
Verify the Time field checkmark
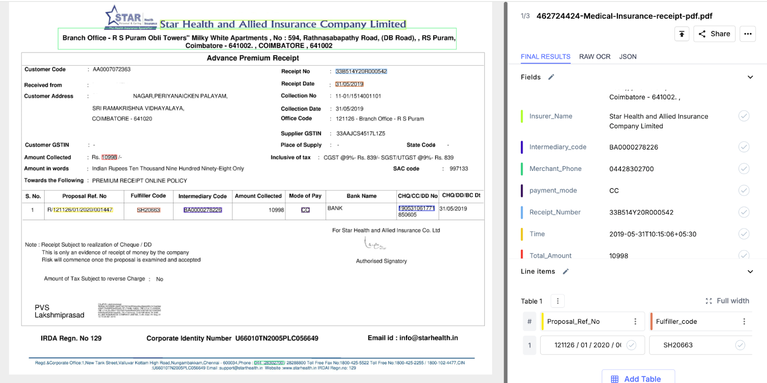coord(744,234)
